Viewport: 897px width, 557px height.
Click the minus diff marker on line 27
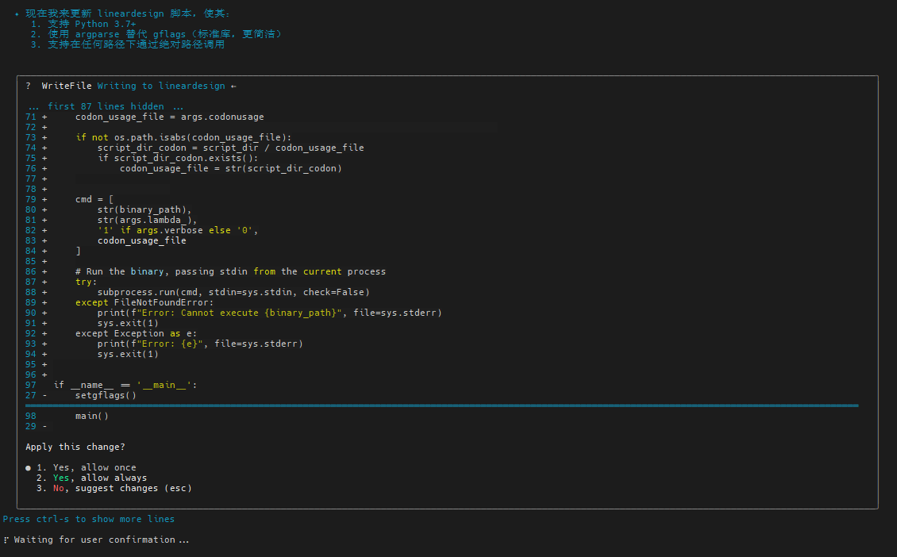tap(44, 395)
